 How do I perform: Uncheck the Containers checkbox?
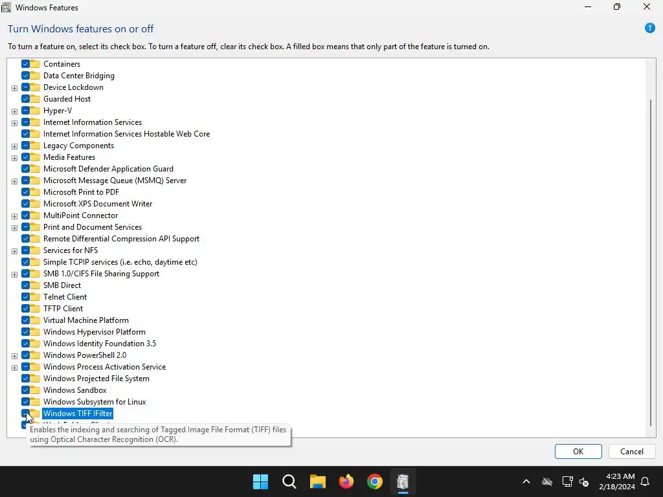(x=25, y=64)
